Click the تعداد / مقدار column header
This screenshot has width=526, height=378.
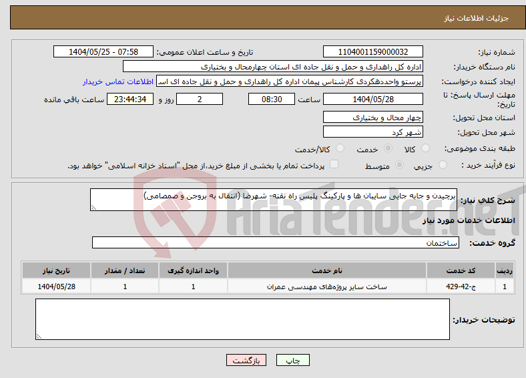point(125,270)
